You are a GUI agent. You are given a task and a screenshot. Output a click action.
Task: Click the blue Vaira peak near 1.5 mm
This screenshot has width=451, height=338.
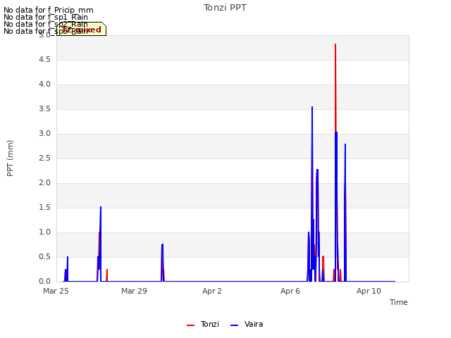tap(101, 207)
